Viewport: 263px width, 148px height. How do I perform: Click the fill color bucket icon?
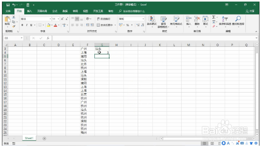point(49,25)
